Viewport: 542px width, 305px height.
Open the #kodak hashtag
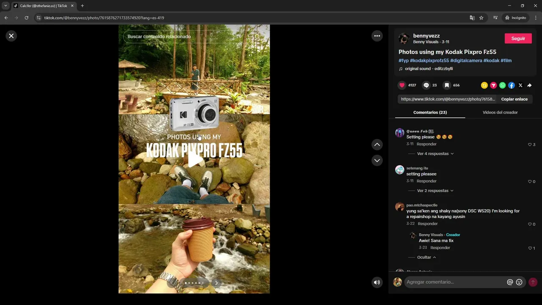coord(491,61)
